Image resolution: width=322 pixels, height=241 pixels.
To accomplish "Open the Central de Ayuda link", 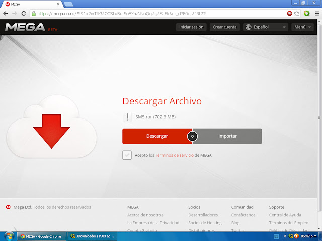I will click(x=285, y=215).
